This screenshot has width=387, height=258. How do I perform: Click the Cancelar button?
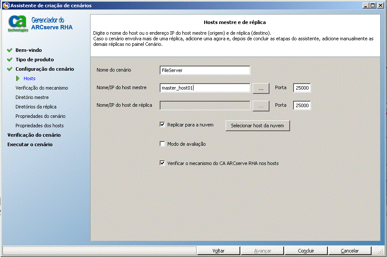tap(350, 251)
